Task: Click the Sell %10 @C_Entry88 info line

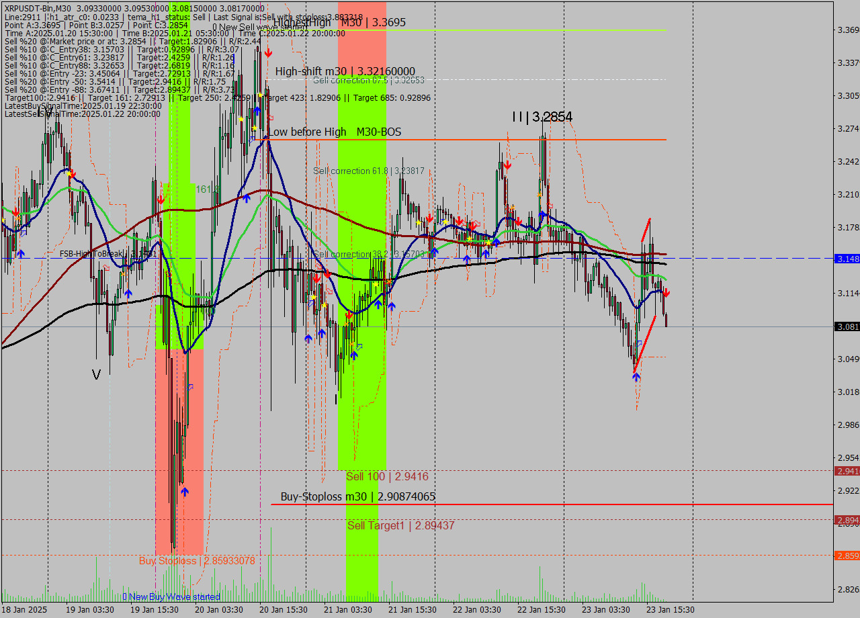Action: 119,66
